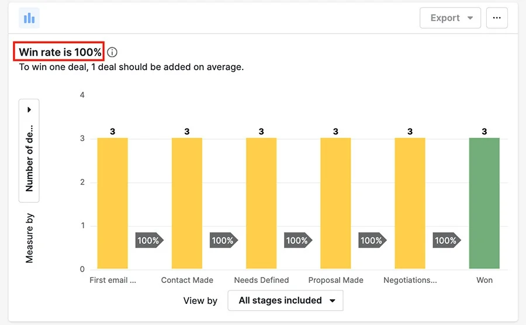Click 100% arrow after First email stage
Image resolution: width=526 pixels, height=325 pixels.
[x=149, y=240]
